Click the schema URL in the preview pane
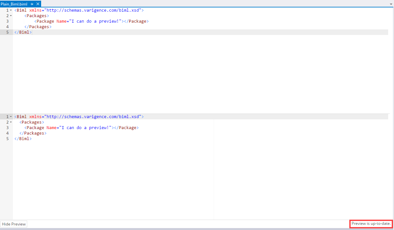The height and width of the screenshot is (230, 394). 93,117
